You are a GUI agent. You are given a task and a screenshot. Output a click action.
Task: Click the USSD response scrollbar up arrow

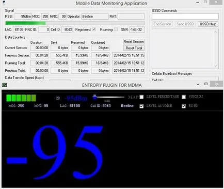coord(216,32)
